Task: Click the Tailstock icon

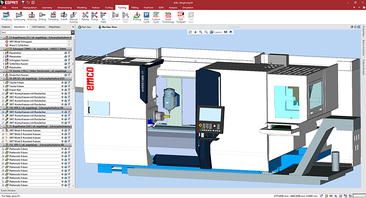Action: tap(115, 17)
